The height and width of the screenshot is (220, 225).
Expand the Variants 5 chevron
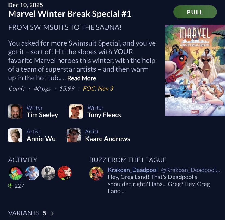point(52,213)
